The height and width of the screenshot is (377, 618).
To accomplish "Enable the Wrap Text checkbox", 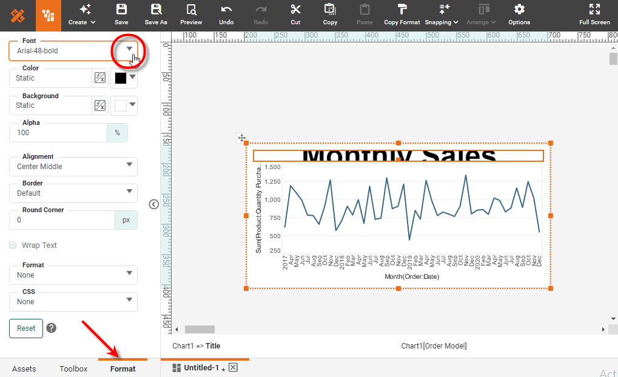I will 13,245.
